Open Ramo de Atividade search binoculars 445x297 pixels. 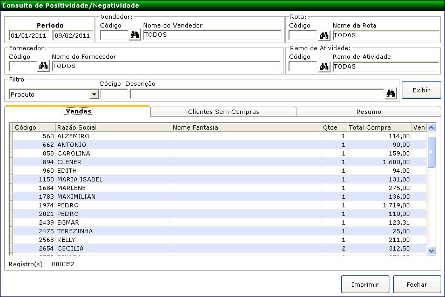click(x=324, y=66)
